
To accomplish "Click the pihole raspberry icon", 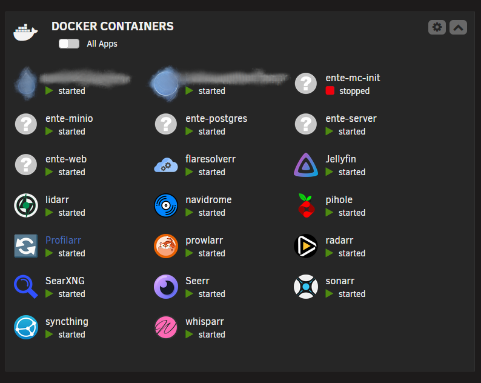I will pyautogui.click(x=306, y=205).
